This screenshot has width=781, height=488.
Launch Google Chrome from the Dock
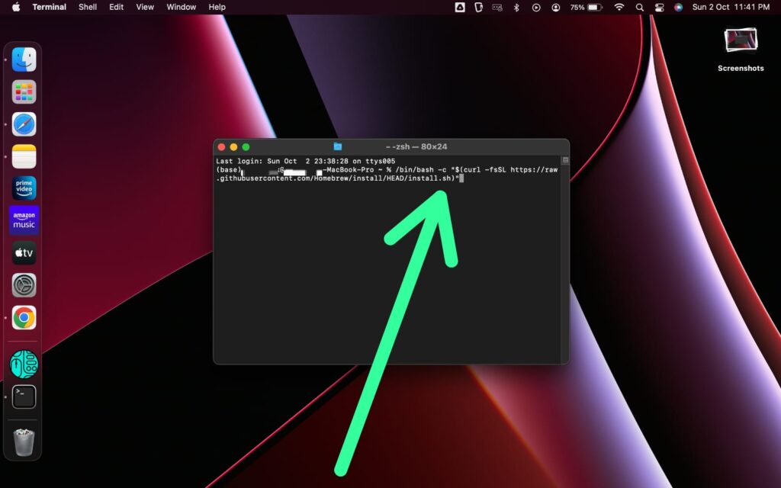coord(23,318)
